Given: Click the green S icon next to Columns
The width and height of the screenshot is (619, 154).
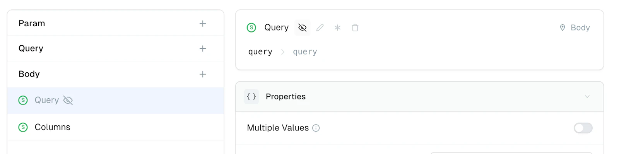Looking at the screenshot, I should point(23,127).
